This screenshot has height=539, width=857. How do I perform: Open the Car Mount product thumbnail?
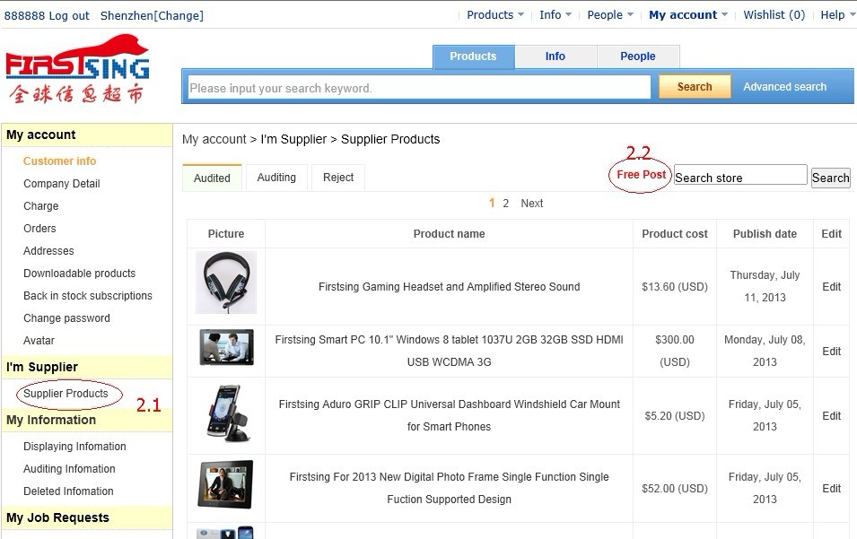point(229,413)
